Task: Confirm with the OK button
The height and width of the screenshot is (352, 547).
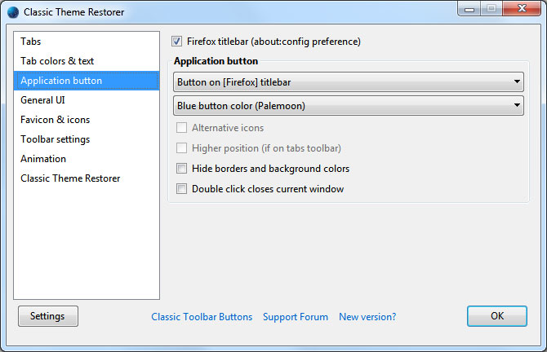Action: (496, 316)
